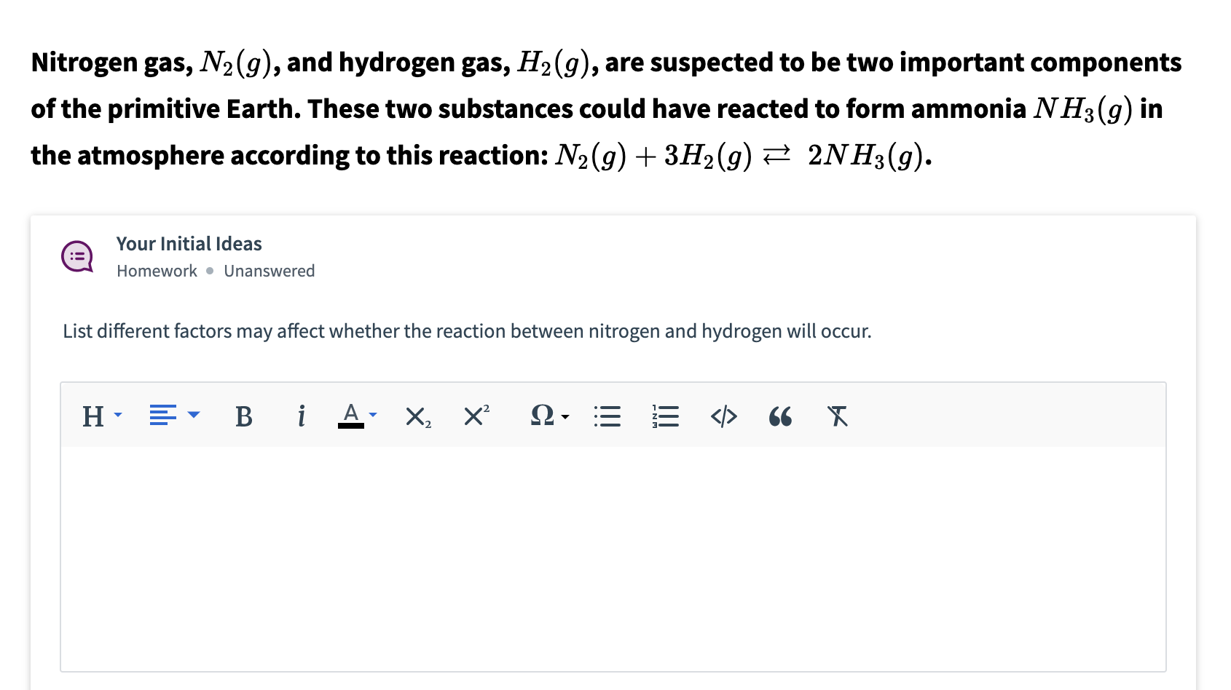Insert a block quote
The height and width of the screenshot is (690, 1231).
click(780, 416)
